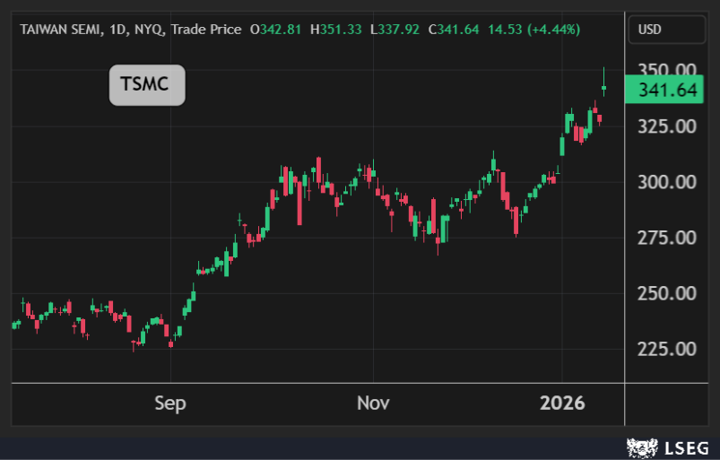Click the open value O342.81
Viewport: 720px width, 460px height.
275,30
